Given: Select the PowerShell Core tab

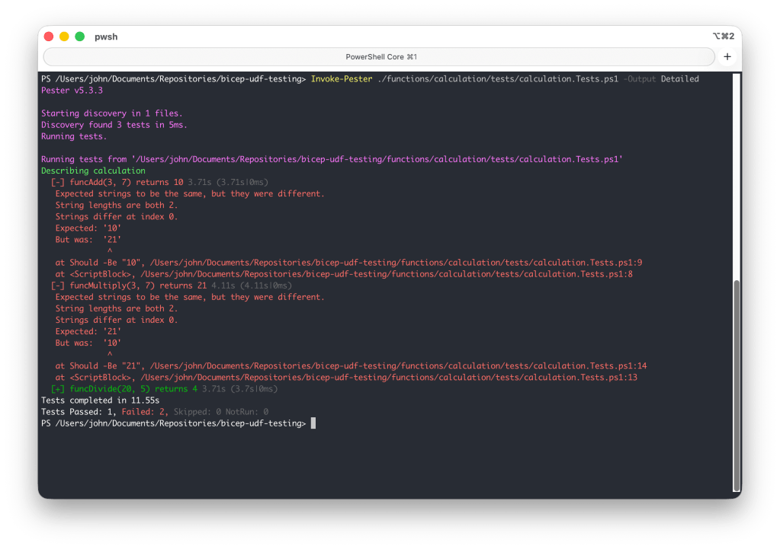Looking at the screenshot, I should 380,57.
